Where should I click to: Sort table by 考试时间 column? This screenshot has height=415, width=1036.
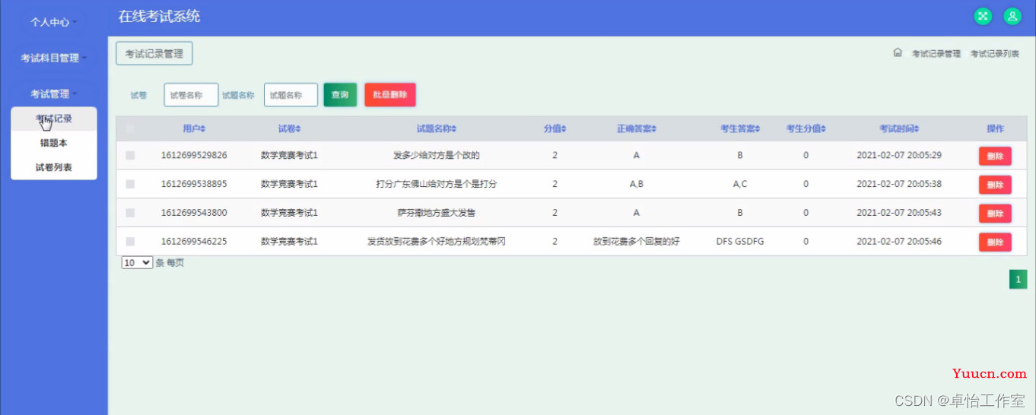(899, 129)
